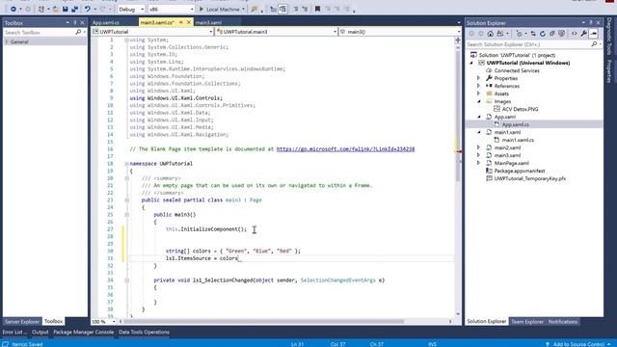Screen dimensions: 617x347
Task: Open the Data Tools Operations tab
Action: [x=144, y=332]
